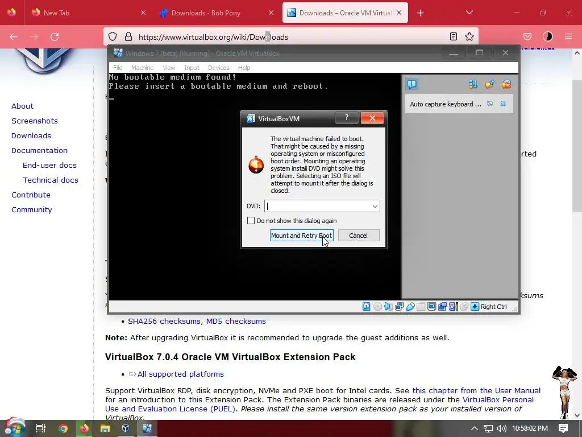Click the mouse integration status icon
This screenshot has height=437, width=582.
pyautogui.click(x=464, y=307)
